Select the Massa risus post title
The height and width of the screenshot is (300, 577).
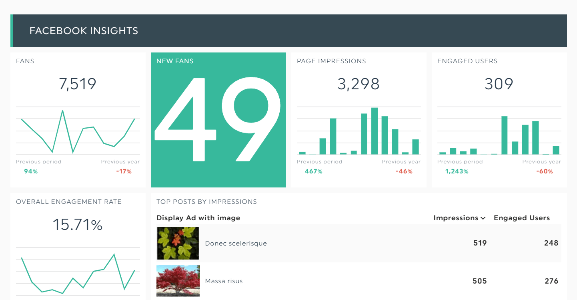coord(224,281)
